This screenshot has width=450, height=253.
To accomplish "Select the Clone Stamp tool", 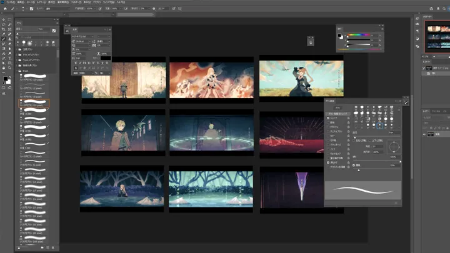I will pos(10,39).
